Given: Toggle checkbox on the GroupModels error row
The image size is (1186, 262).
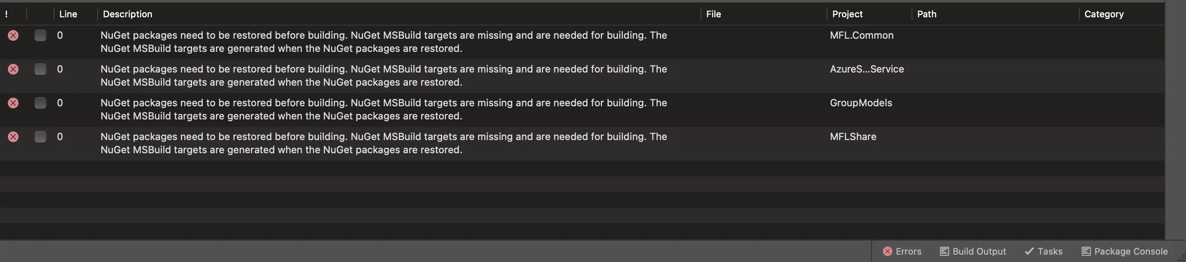Looking at the screenshot, I should (x=40, y=103).
